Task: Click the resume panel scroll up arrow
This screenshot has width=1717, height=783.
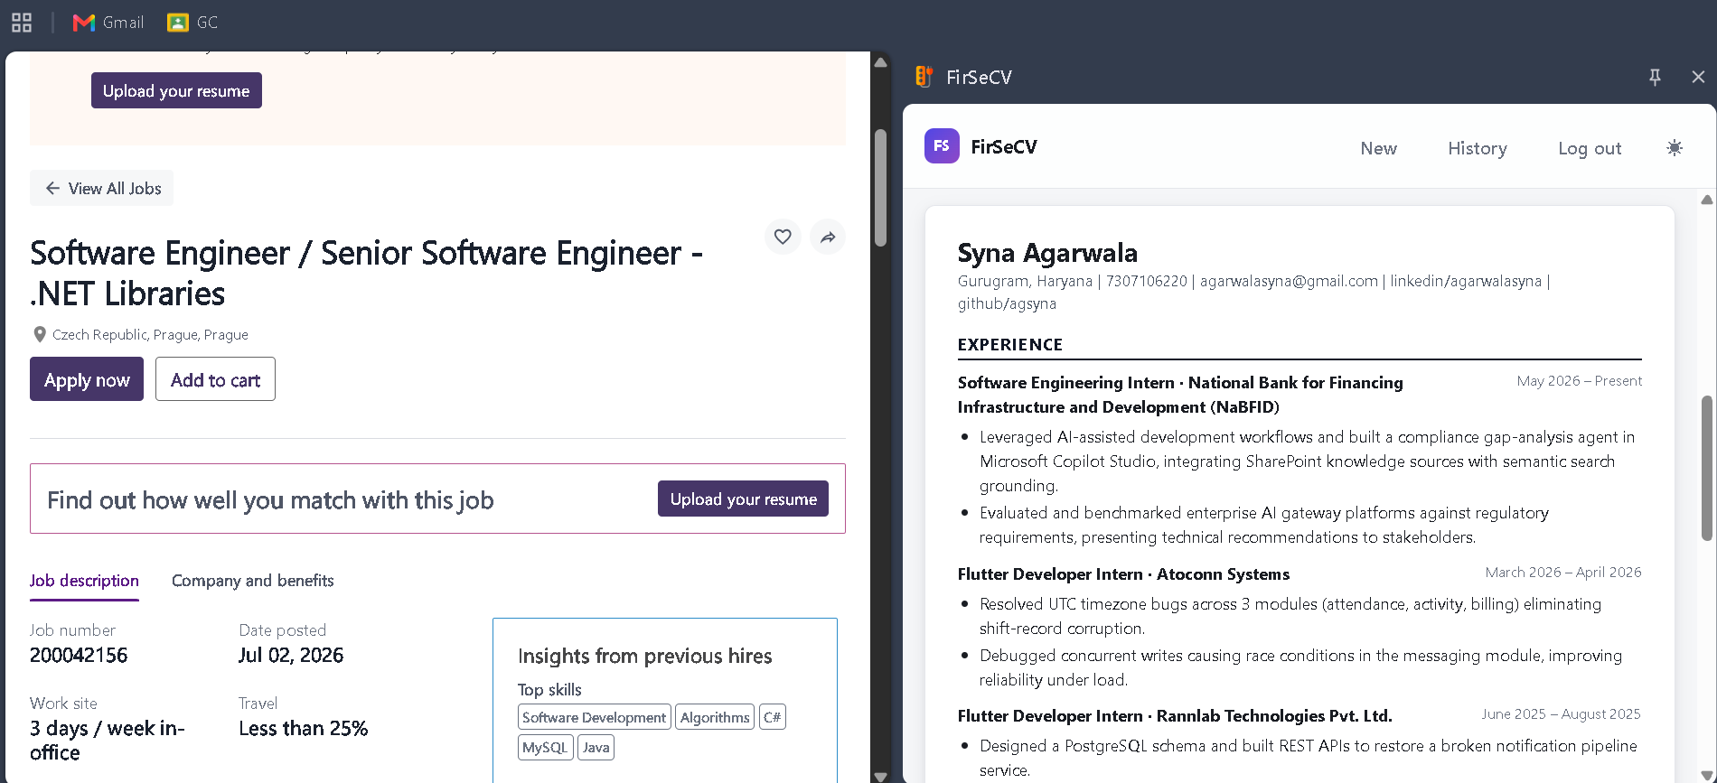Action: [x=1707, y=200]
